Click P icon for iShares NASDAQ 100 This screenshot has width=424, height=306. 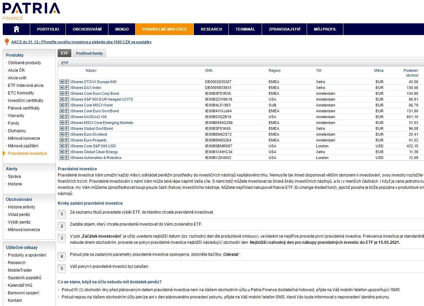(67, 117)
